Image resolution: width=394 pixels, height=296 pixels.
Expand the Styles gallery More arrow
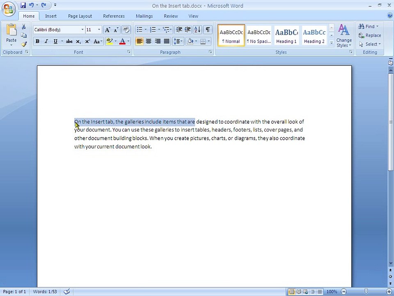(x=331, y=43)
